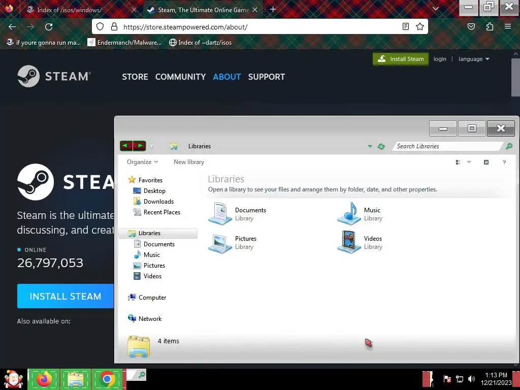Select Computer in the navigation pane
The width and height of the screenshot is (520, 390).
[x=147, y=298]
